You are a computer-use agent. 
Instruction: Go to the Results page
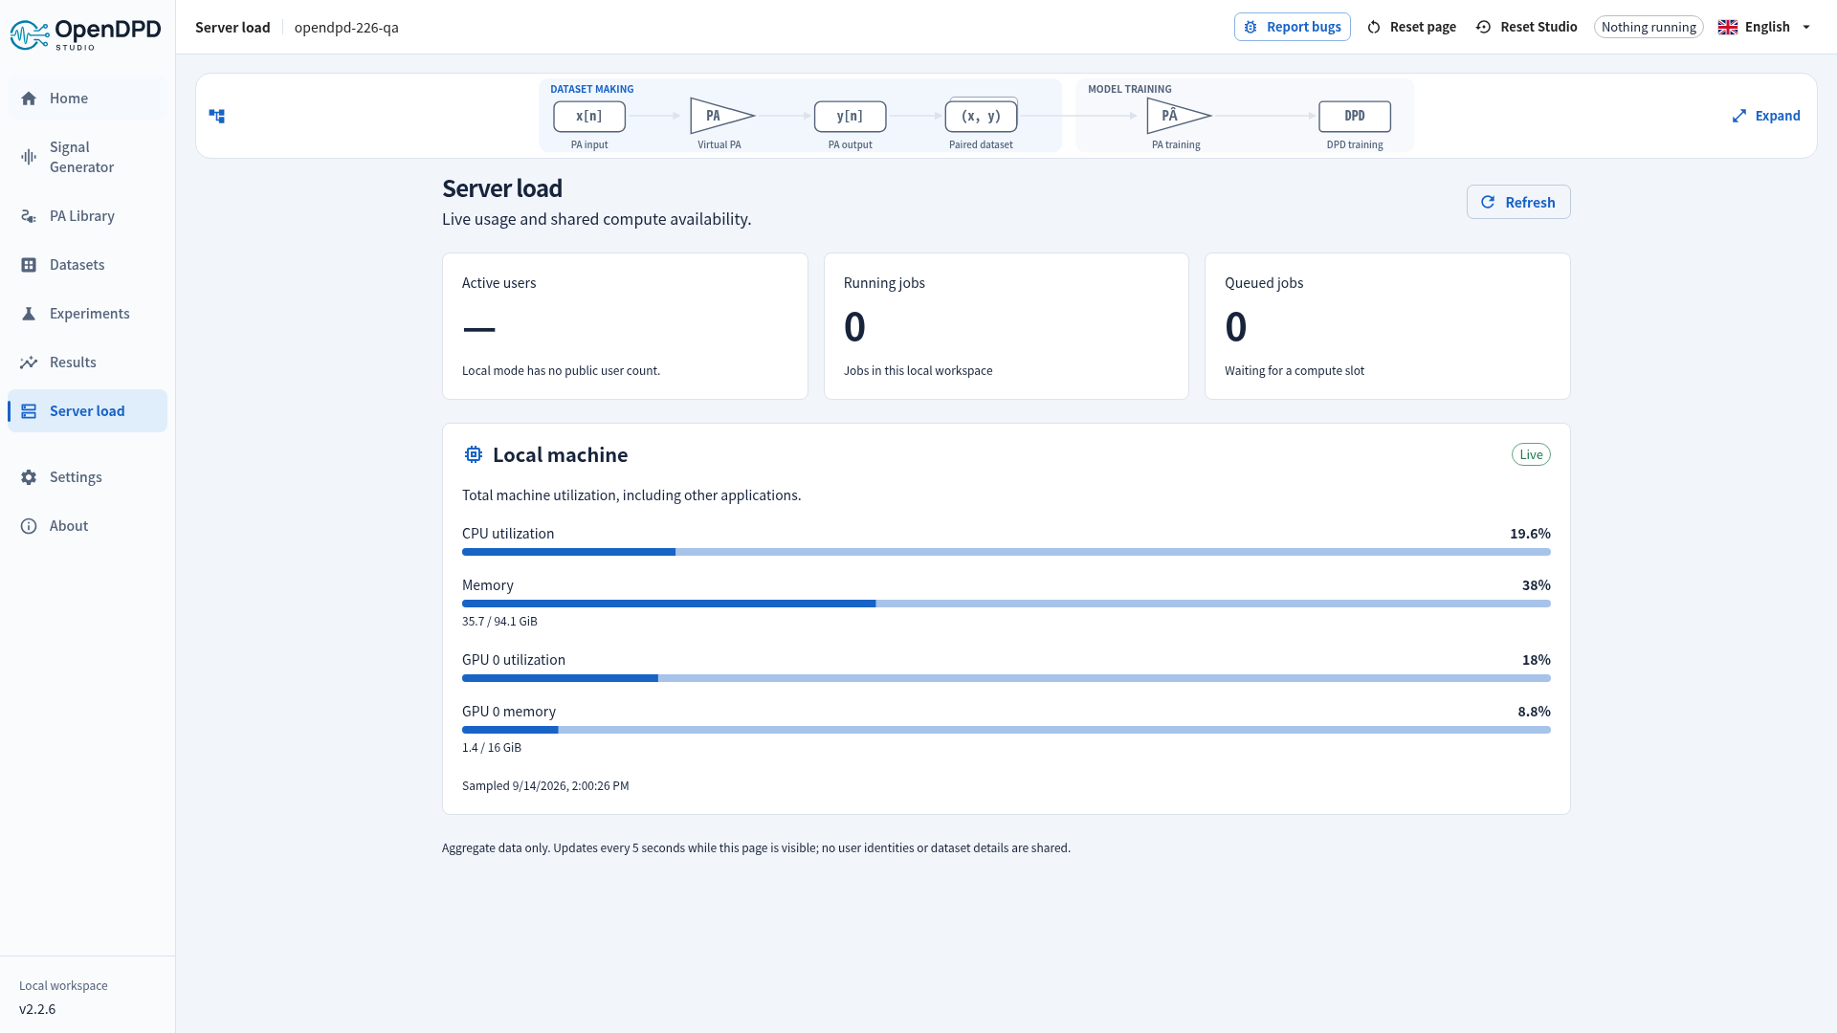click(87, 363)
